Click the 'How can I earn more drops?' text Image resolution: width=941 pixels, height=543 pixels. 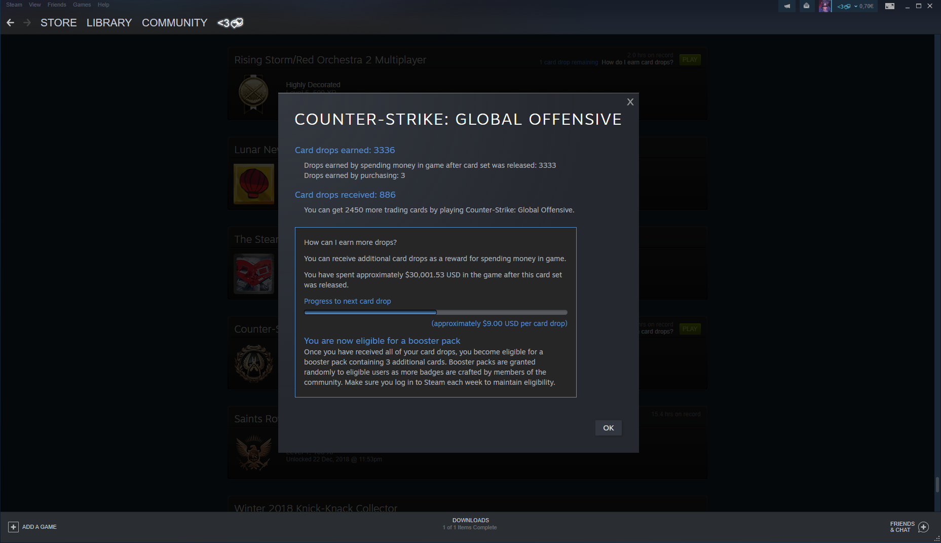[x=350, y=242]
